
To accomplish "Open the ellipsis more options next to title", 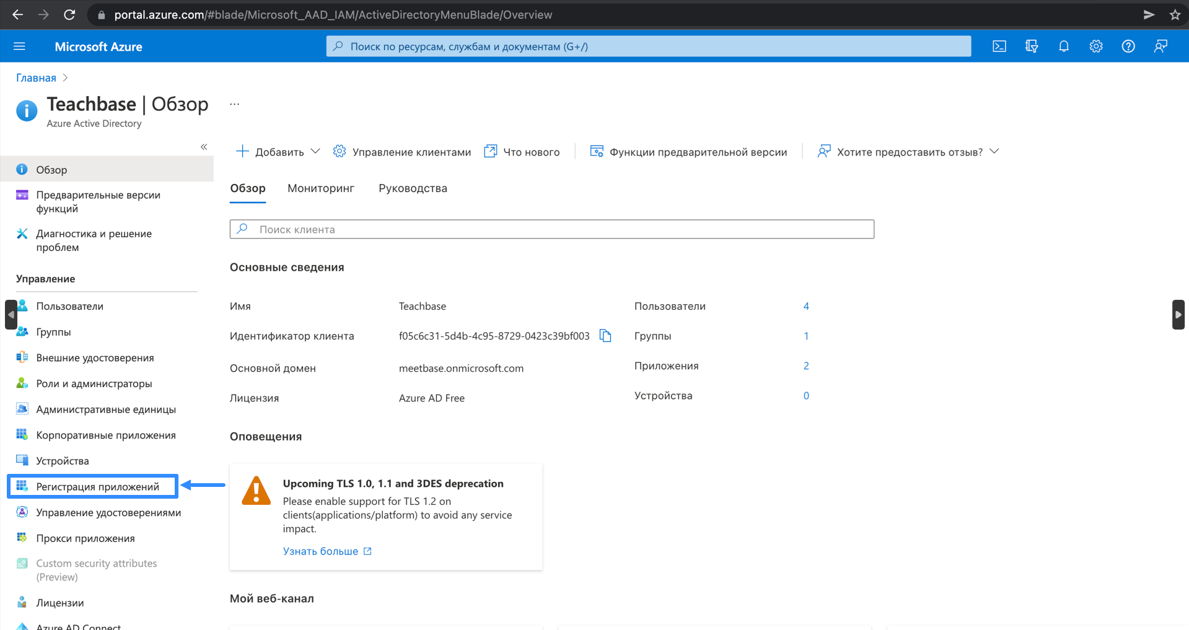I will 234,104.
